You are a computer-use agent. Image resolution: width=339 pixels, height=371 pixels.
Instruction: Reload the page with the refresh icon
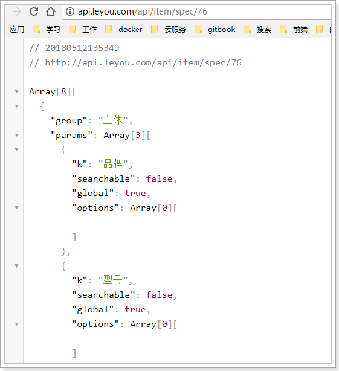34,11
